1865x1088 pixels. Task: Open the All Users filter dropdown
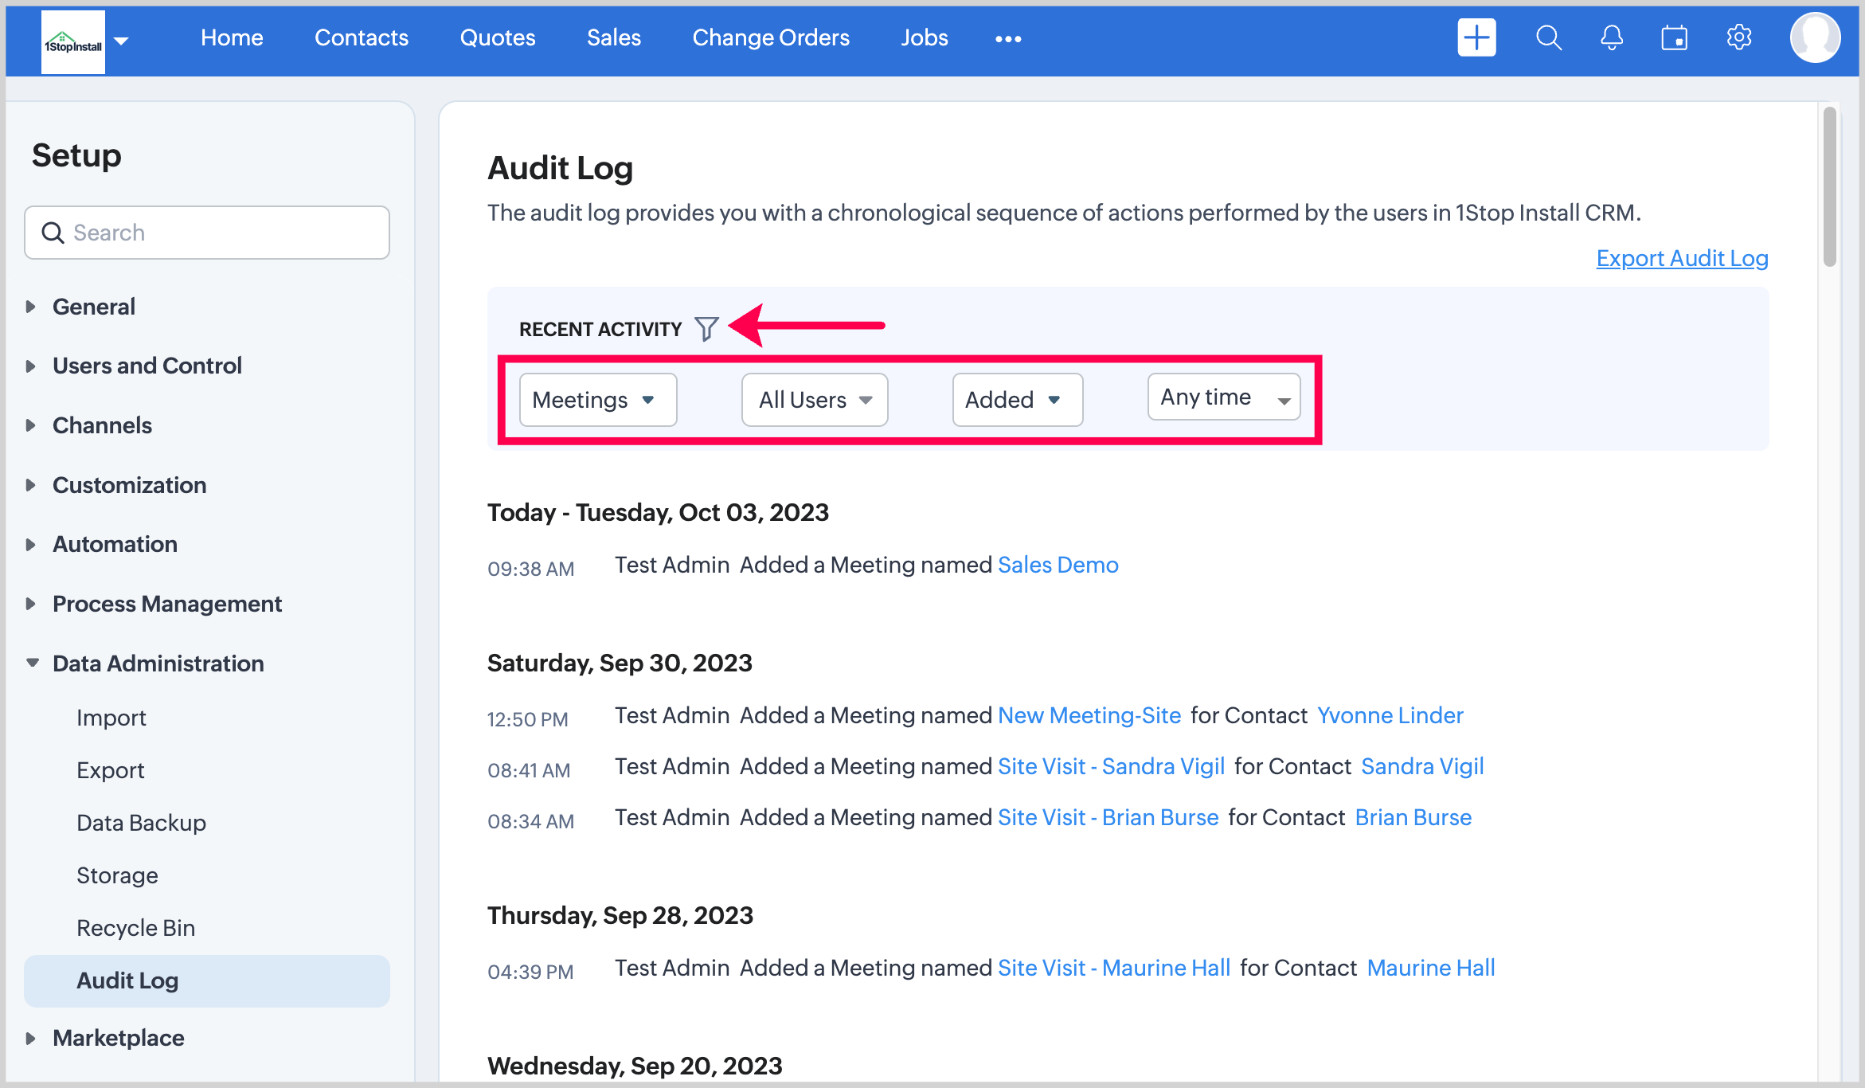click(x=815, y=400)
